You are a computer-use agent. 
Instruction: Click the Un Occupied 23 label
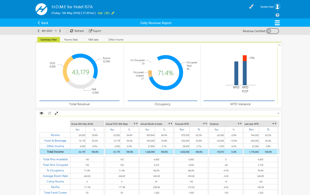point(137,62)
